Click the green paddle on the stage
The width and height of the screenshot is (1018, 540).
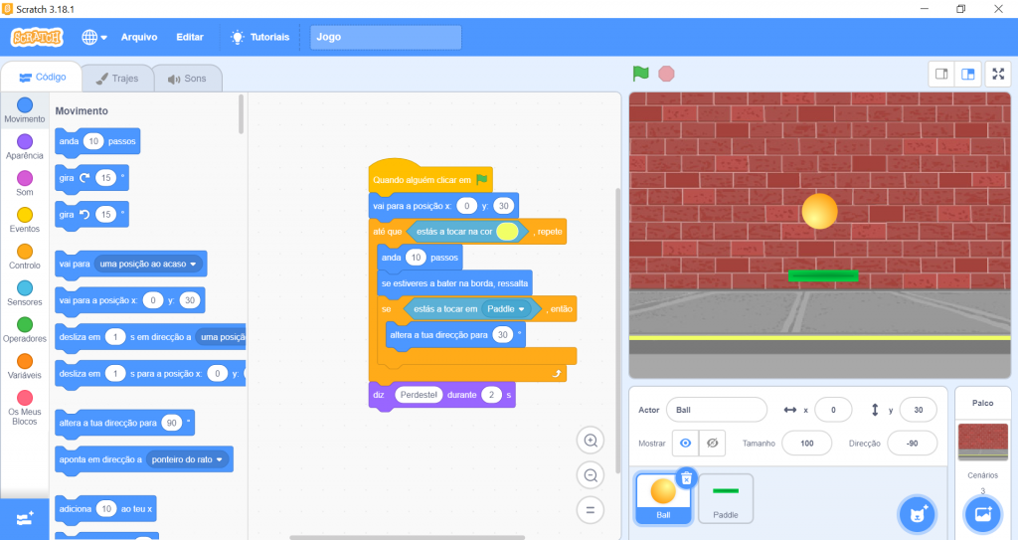[823, 276]
